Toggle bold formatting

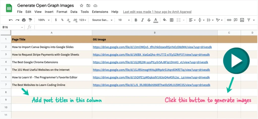pos(136,20)
